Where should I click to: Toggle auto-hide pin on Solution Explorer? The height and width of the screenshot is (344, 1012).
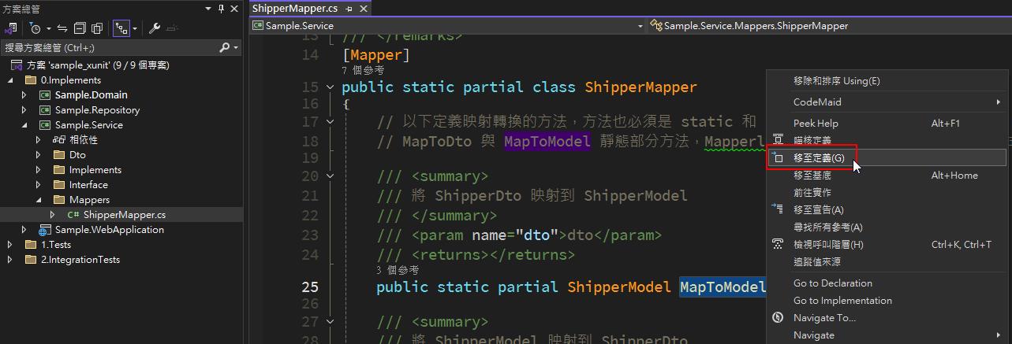pyautogui.click(x=221, y=9)
